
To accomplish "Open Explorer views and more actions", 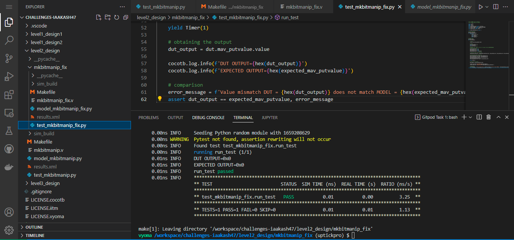I will (x=122, y=7).
